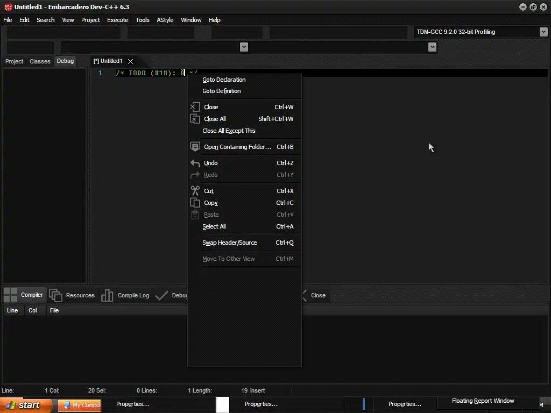
Task: Click Floating Report Window taskbar item
Action: (483, 401)
